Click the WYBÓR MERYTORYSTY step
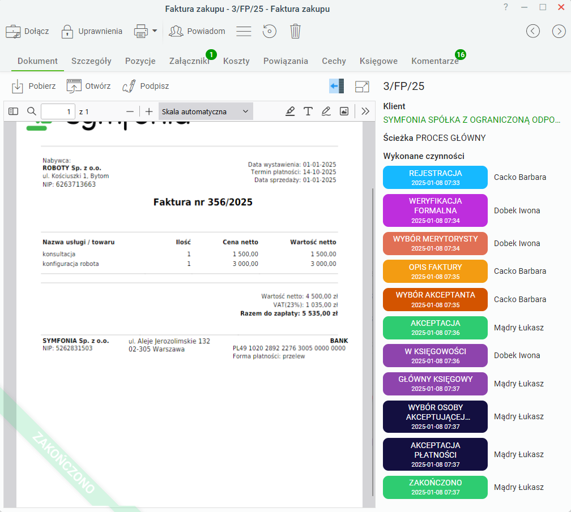The width and height of the screenshot is (571, 512). pyautogui.click(x=435, y=243)
